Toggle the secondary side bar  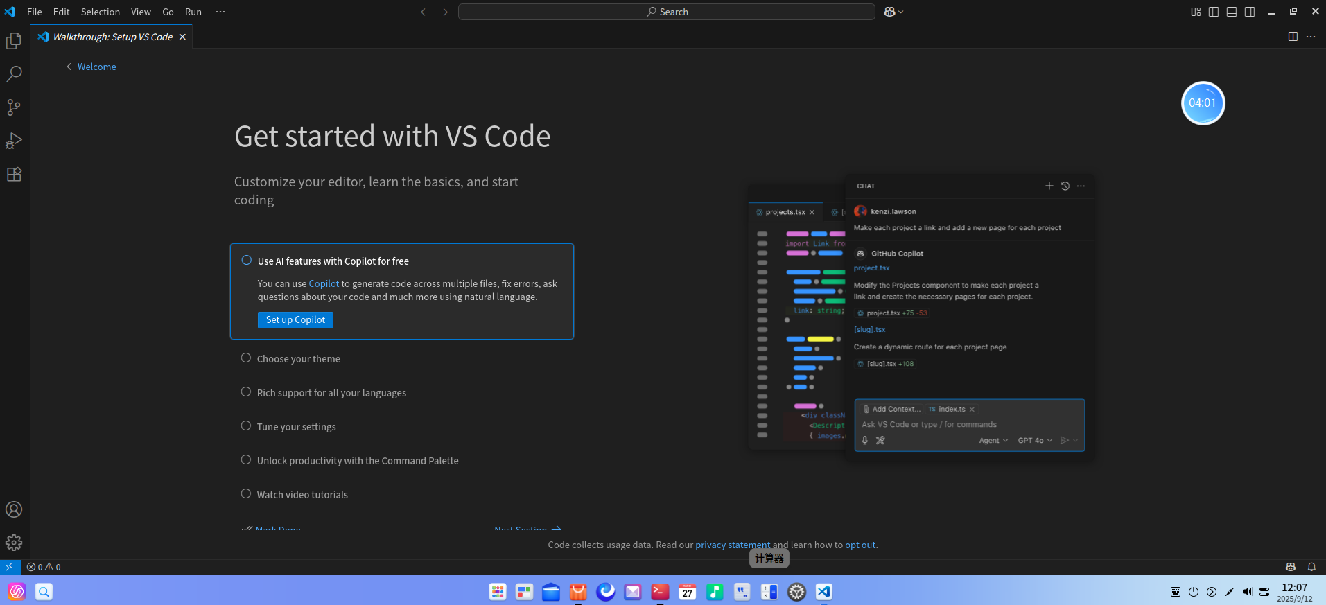pyautogui.click(x=1250, y=12)
